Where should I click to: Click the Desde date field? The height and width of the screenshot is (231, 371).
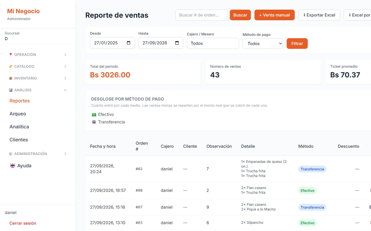(x=112, y=43)
